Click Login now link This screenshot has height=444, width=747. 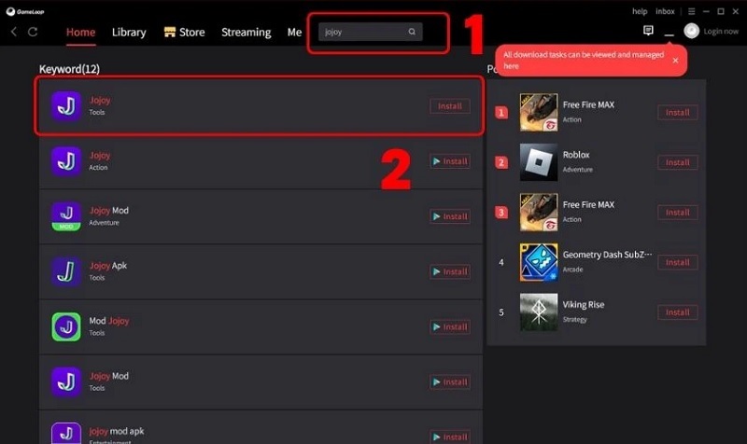point(721,32)
